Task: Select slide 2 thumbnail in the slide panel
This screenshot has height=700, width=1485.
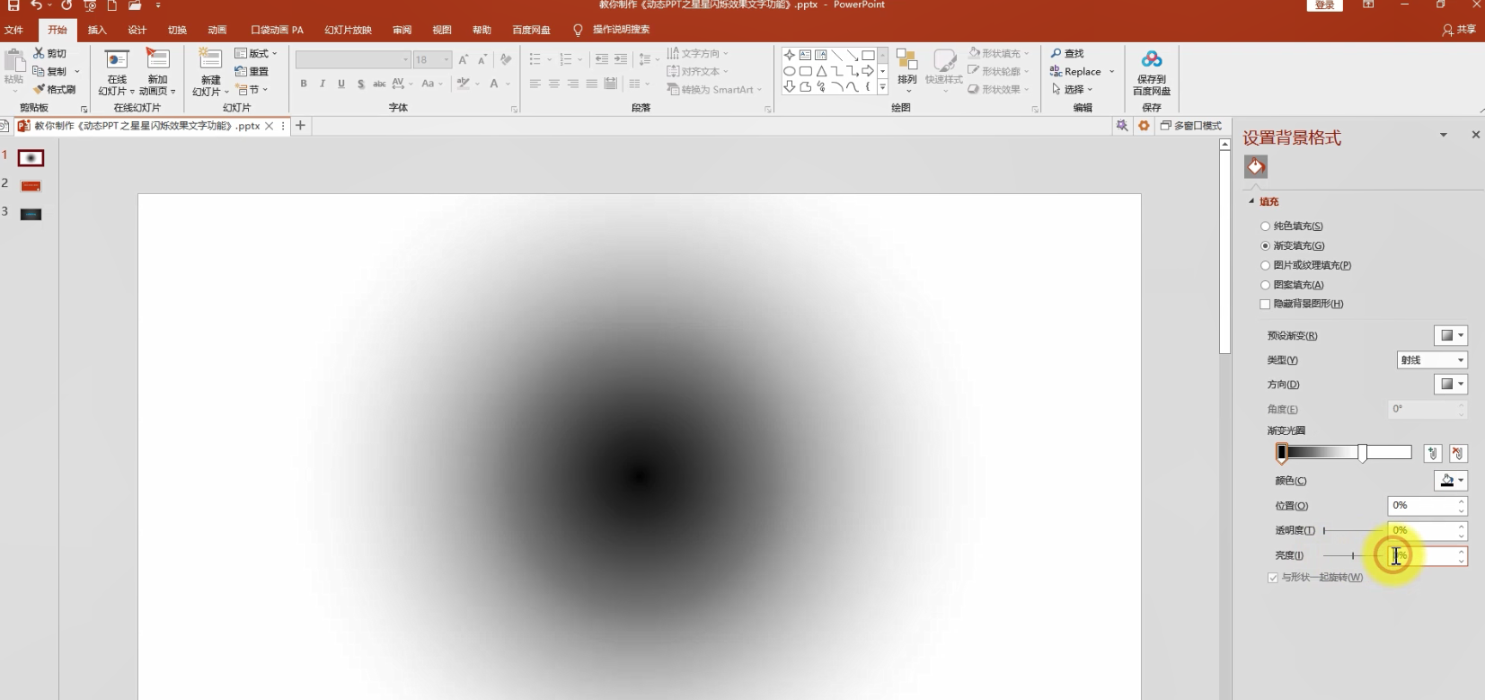Action: [x=31, y=186]
